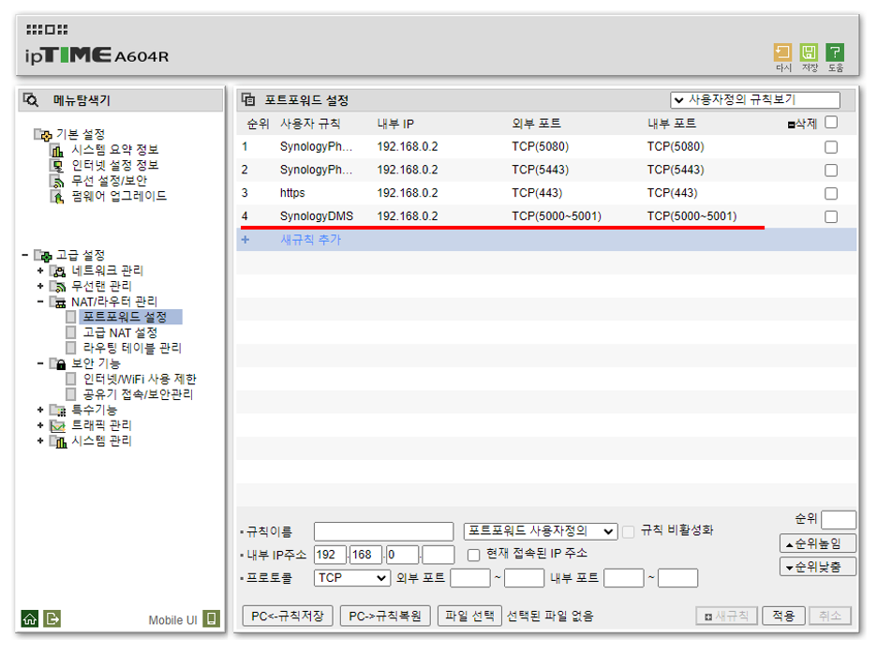
Task: Click the 기본 설정 folder icon
Action: pos(42,134)
